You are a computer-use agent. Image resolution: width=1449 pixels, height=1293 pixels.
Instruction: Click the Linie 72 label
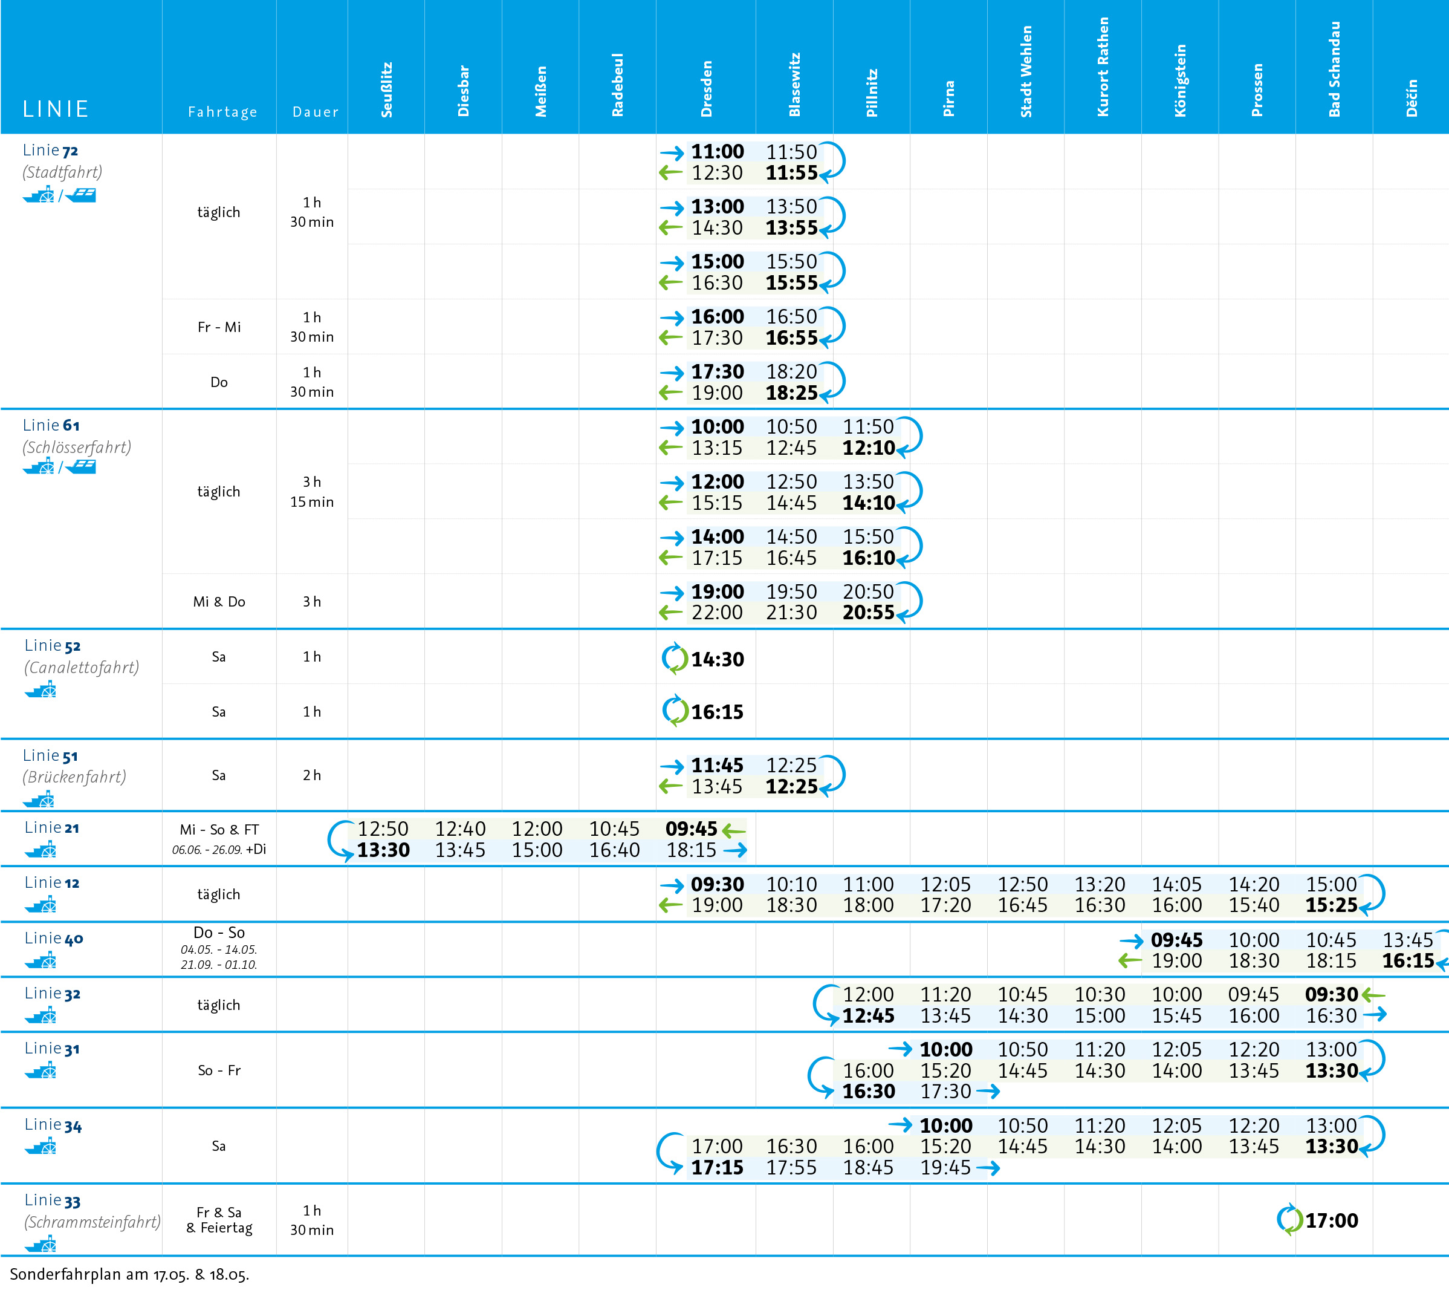[x=50, y=151]
